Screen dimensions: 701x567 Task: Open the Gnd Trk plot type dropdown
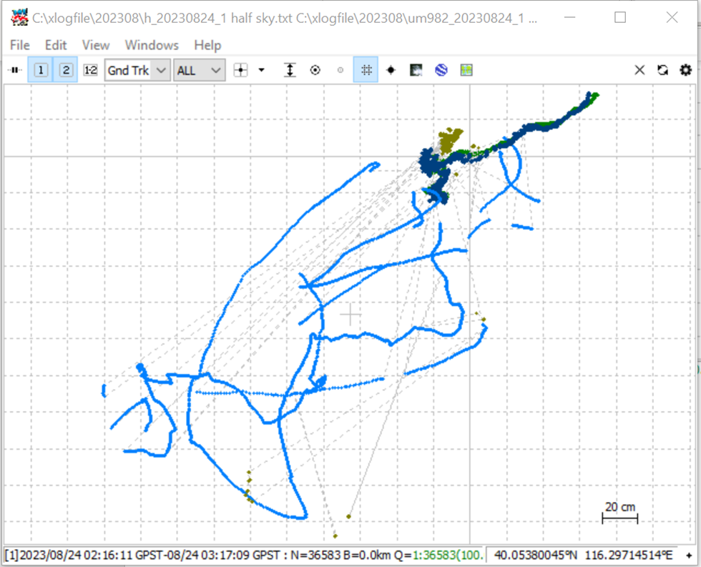[137, 70]
